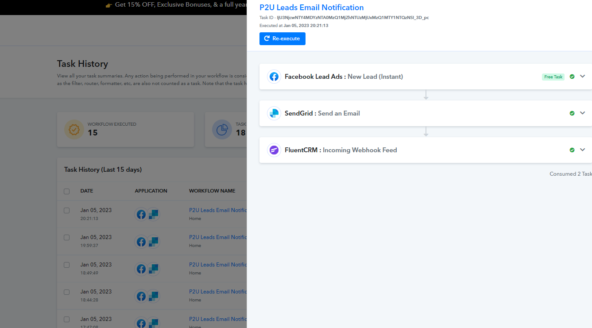Click the Workflow Executed 15 card
This screenshot has width=592, height=328.
tap(126, 130)
